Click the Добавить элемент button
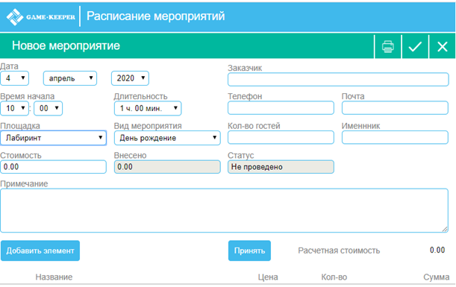The image size is (456, 287). pos(40,250)
